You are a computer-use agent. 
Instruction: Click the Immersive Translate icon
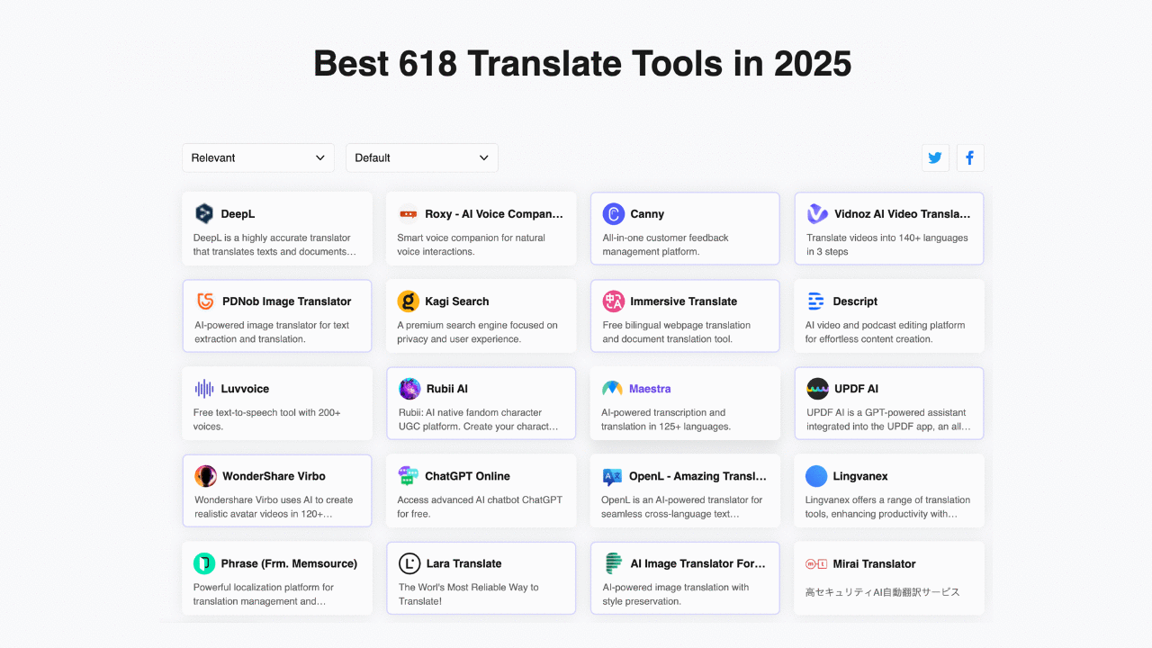[x=614, y=301]
